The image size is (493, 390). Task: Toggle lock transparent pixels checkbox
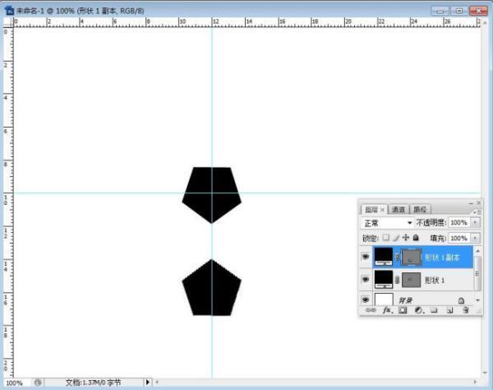385,238
